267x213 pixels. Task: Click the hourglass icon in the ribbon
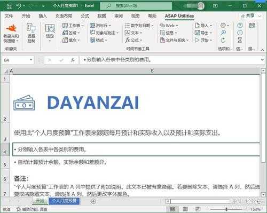pos(240,40)
